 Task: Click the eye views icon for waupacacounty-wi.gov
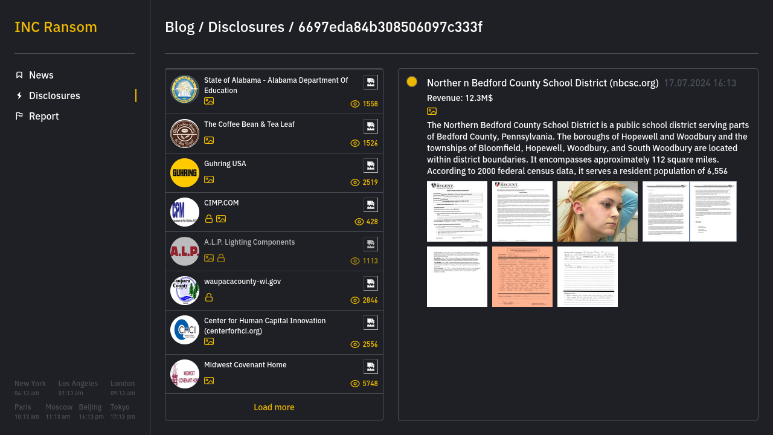coord(355,300)
